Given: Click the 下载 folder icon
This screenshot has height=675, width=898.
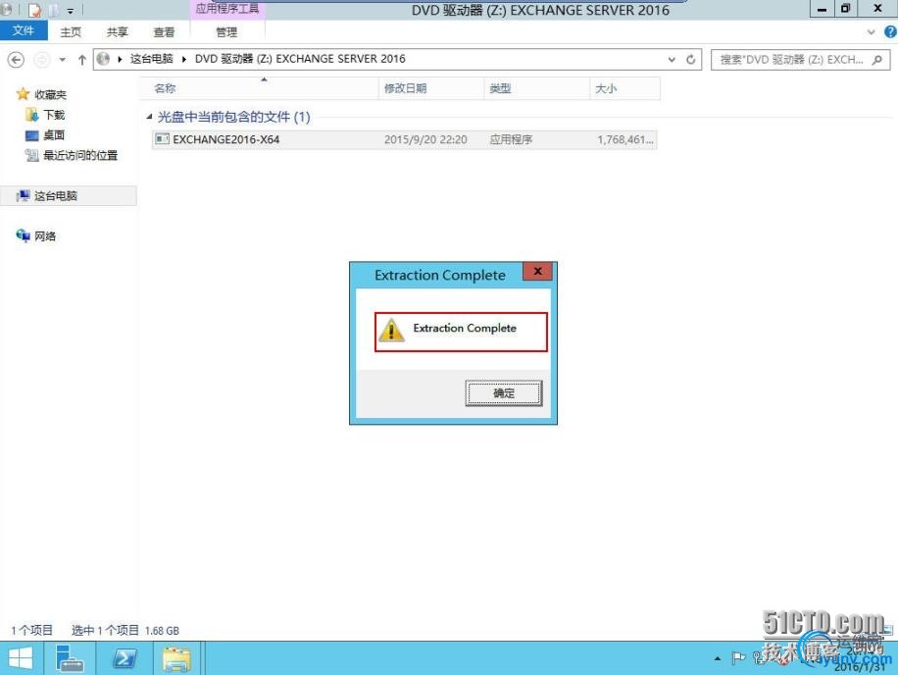Looking at the screenshot, I should (x=32, y=115).
